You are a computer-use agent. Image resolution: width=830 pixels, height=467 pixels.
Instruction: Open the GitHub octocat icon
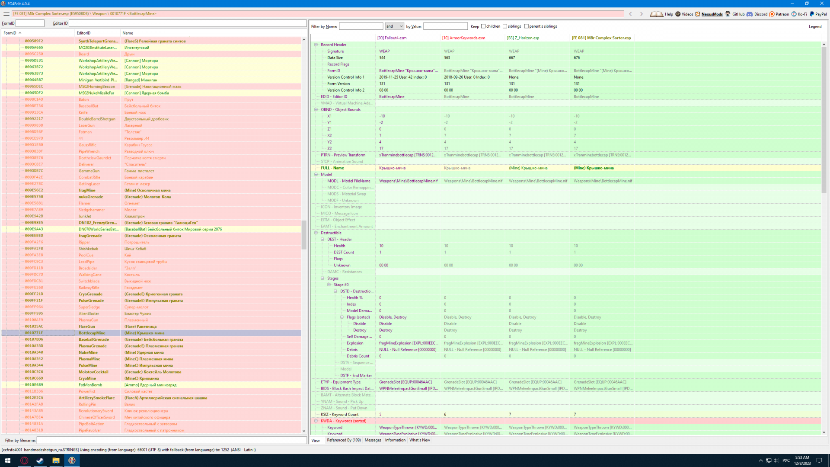(728, 14)
